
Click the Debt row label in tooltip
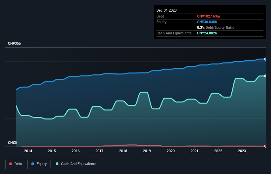pyautogui.click(x=160, y=16)
